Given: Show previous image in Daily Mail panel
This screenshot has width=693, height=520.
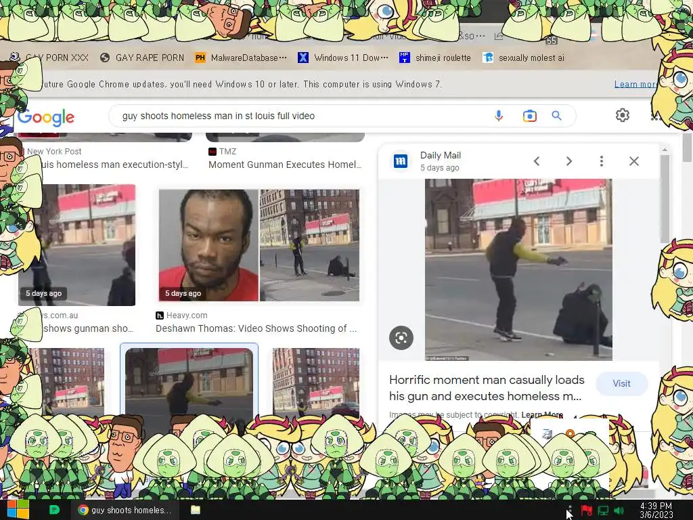Looking at the screenshot, I should point(537,161).
